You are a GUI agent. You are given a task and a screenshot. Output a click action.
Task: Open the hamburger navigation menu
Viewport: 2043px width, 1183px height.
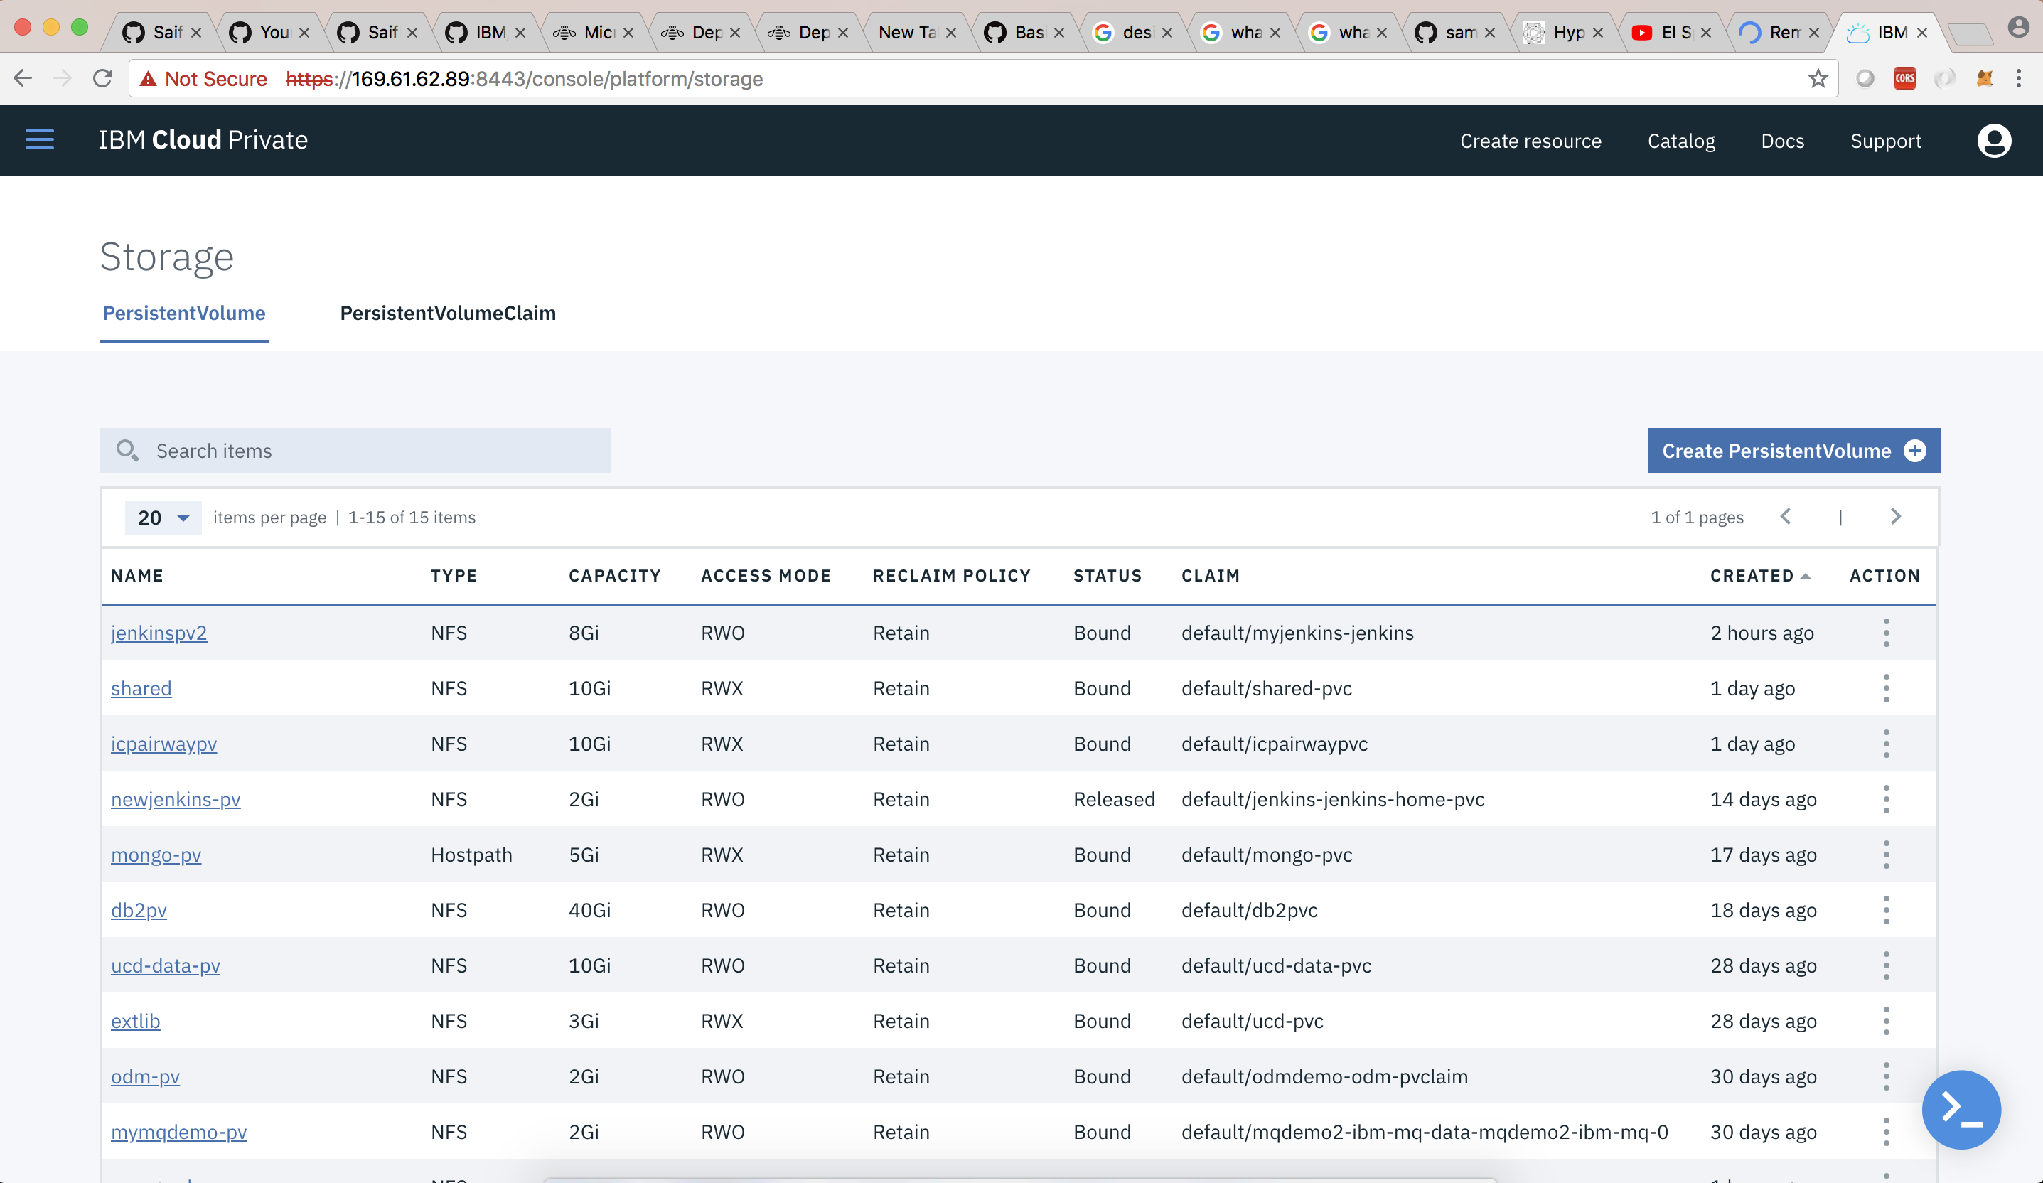pos(39,139)
